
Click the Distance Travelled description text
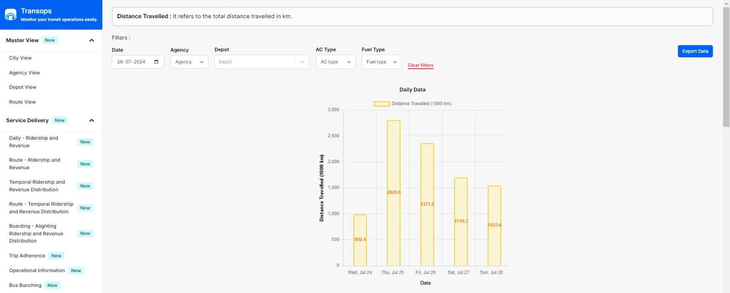point(232,16)
